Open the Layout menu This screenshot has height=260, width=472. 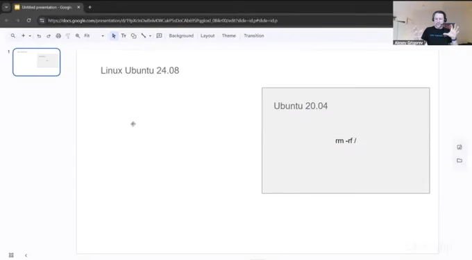click(208, 35)
